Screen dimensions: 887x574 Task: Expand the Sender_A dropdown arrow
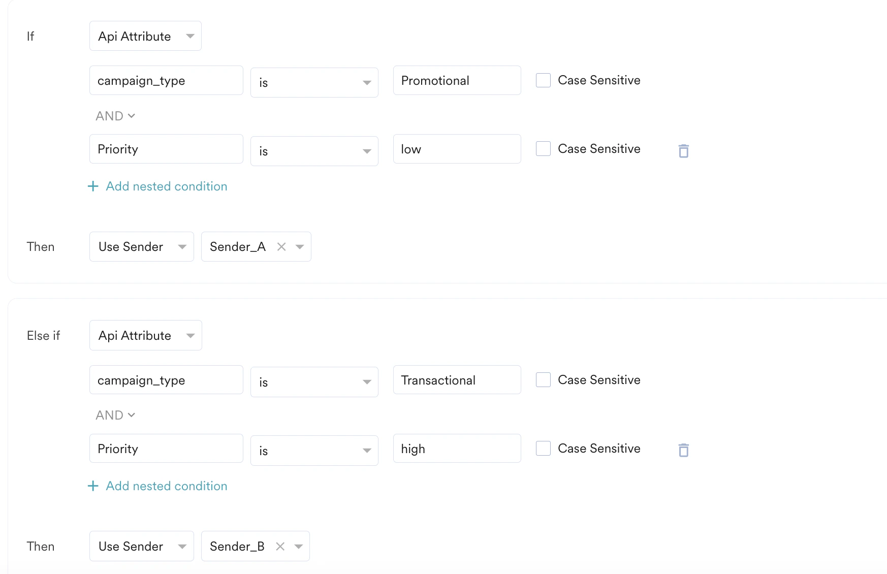pyautogui.click(x=300, y=247)
